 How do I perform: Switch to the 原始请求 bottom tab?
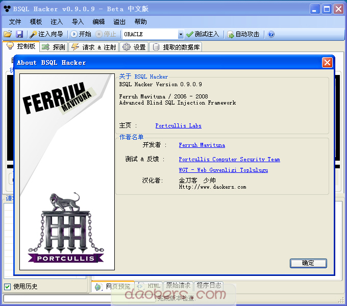pyautogui.click(x=179, y=286)
